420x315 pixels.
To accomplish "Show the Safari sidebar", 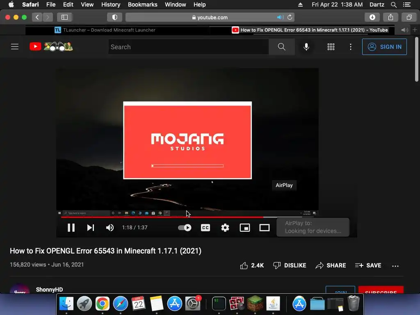I will (64, 17).
